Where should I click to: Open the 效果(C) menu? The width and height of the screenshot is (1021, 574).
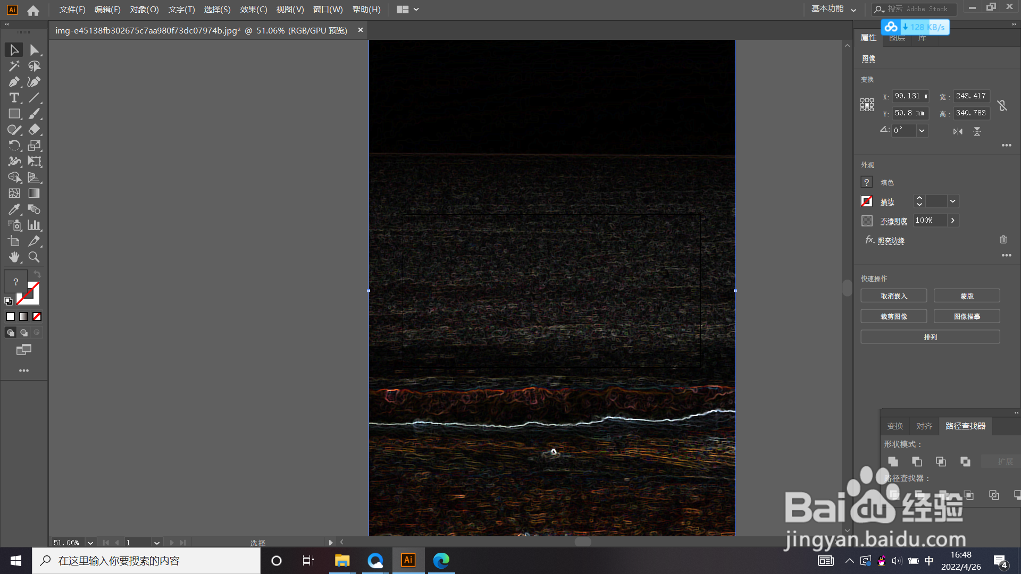tap(254, 10)
